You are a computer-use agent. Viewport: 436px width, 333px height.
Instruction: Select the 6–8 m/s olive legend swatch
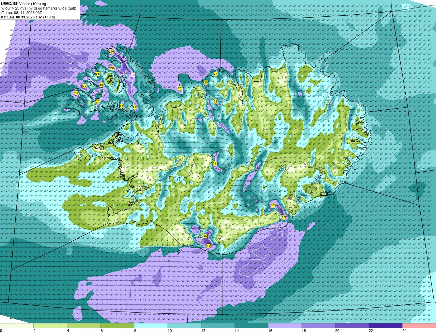click(x=118, y=326)
